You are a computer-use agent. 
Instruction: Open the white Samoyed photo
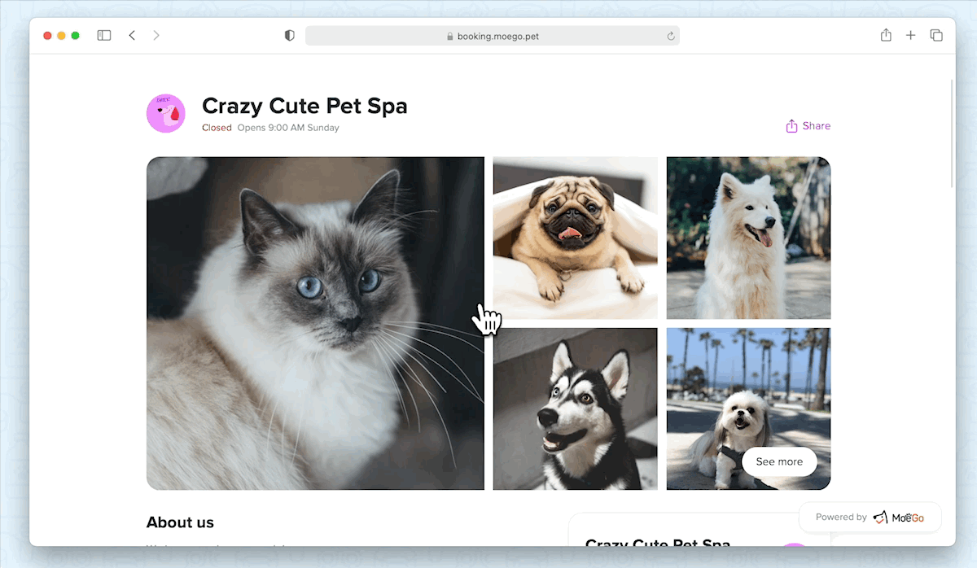tap(748, 238)
